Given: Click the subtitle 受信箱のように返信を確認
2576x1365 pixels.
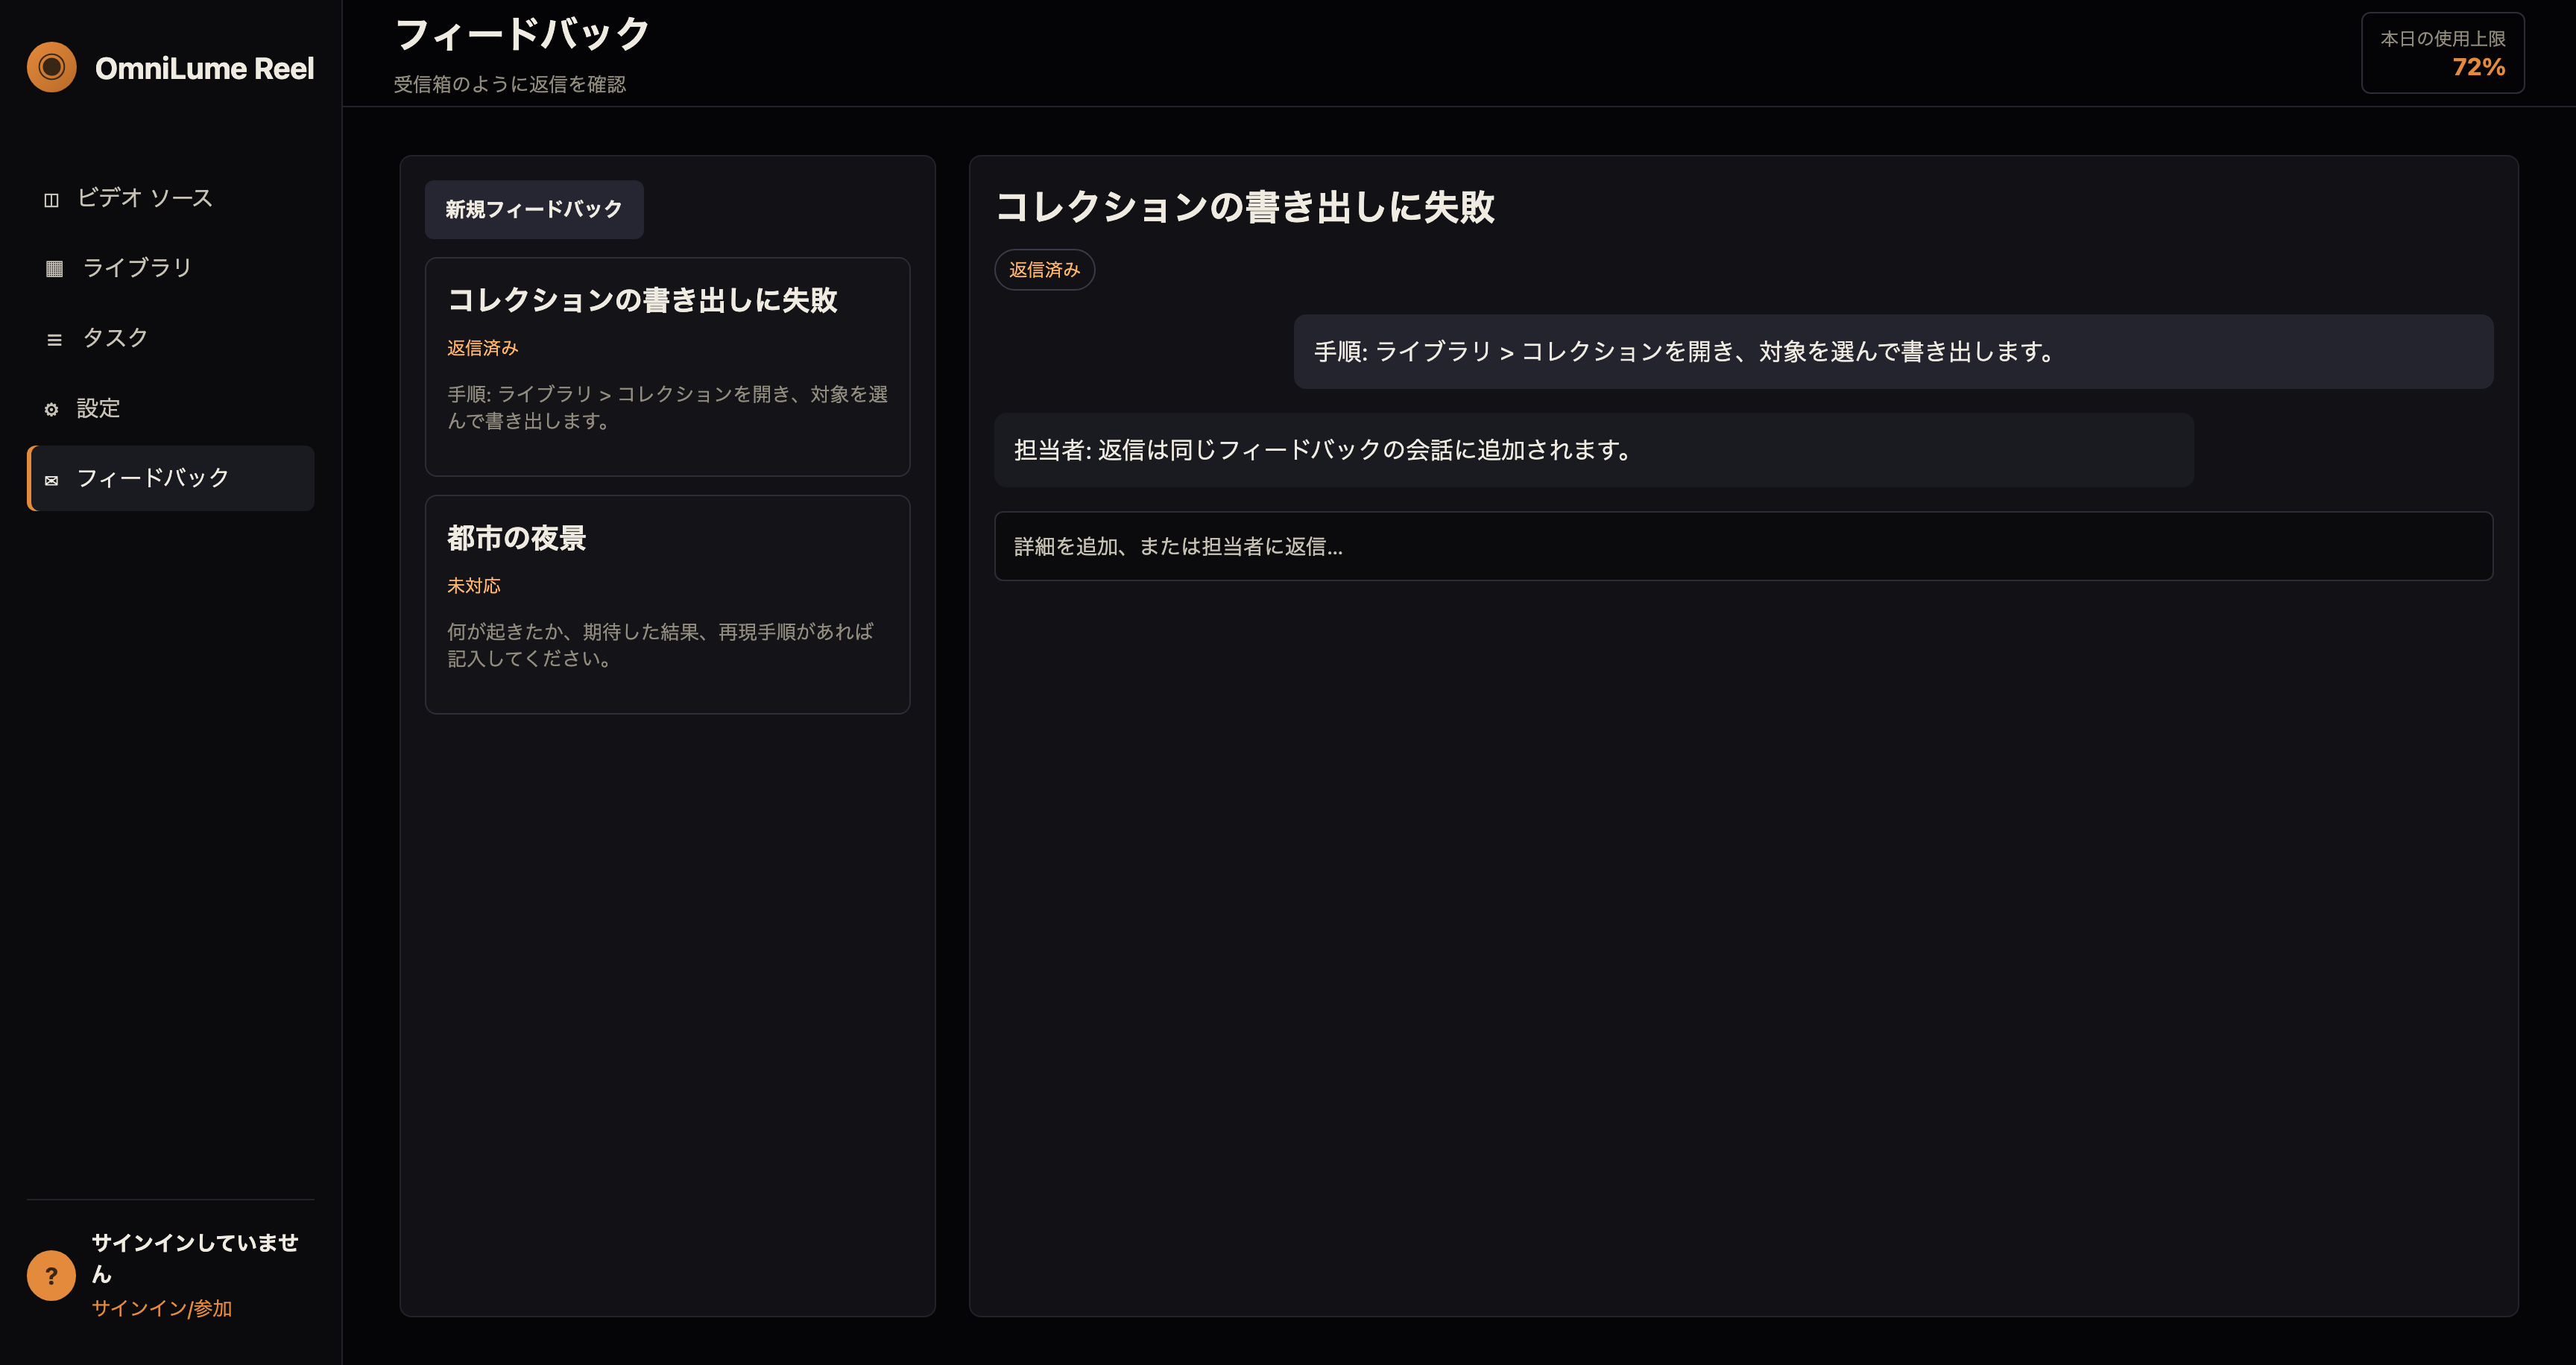Looking at the screenshot, I should tap(509, 84).
